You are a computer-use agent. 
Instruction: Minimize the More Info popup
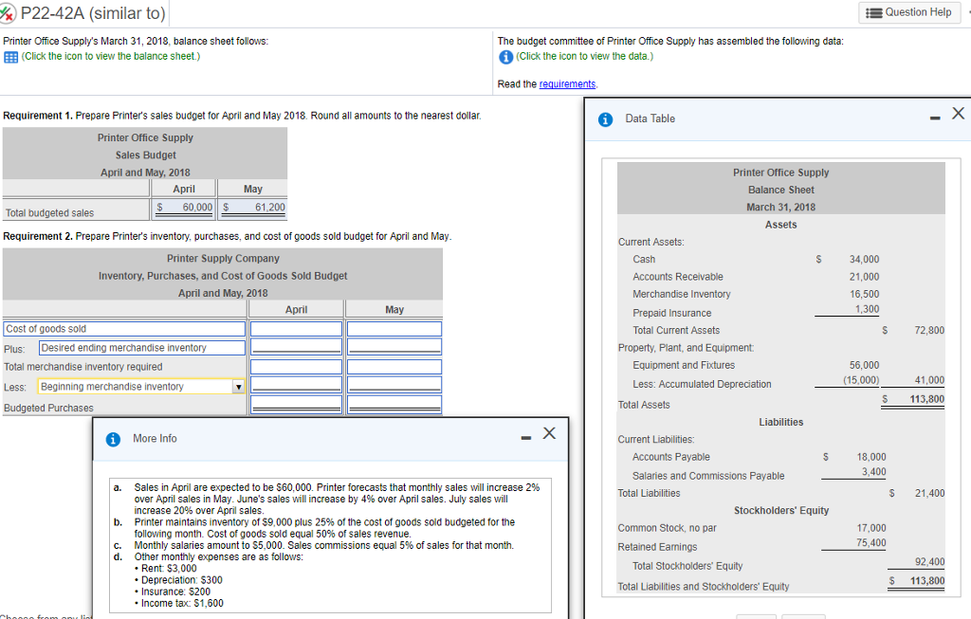click(525, 438)
